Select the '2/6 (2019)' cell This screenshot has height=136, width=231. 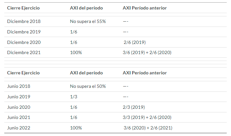click(134, 42)
